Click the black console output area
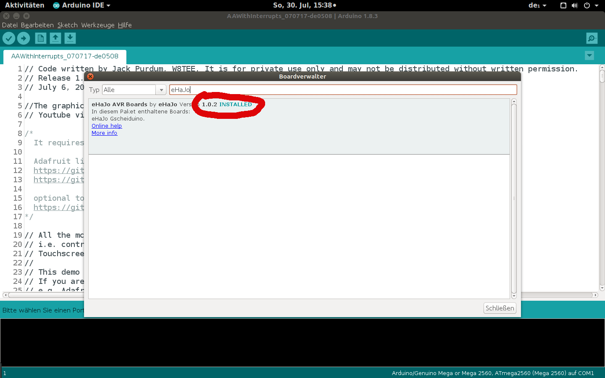 click(x=302, y=342)
